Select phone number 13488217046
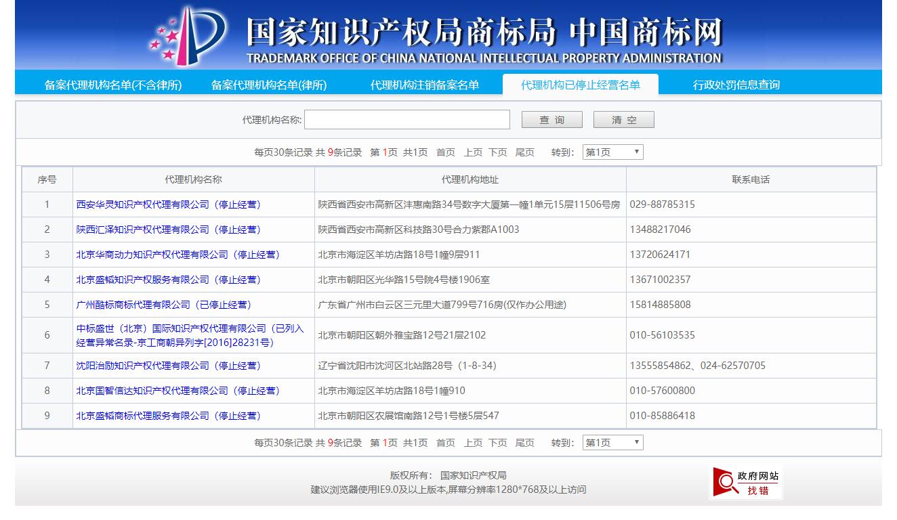Viewport: 897px width, 520px height. [x=660, y=230]
